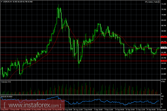Image resolution: width=167 pixels, height=111 pixels.
Task: Click the IFX_Option_Trade expert advisor face icon
Action: coord(159,2)
